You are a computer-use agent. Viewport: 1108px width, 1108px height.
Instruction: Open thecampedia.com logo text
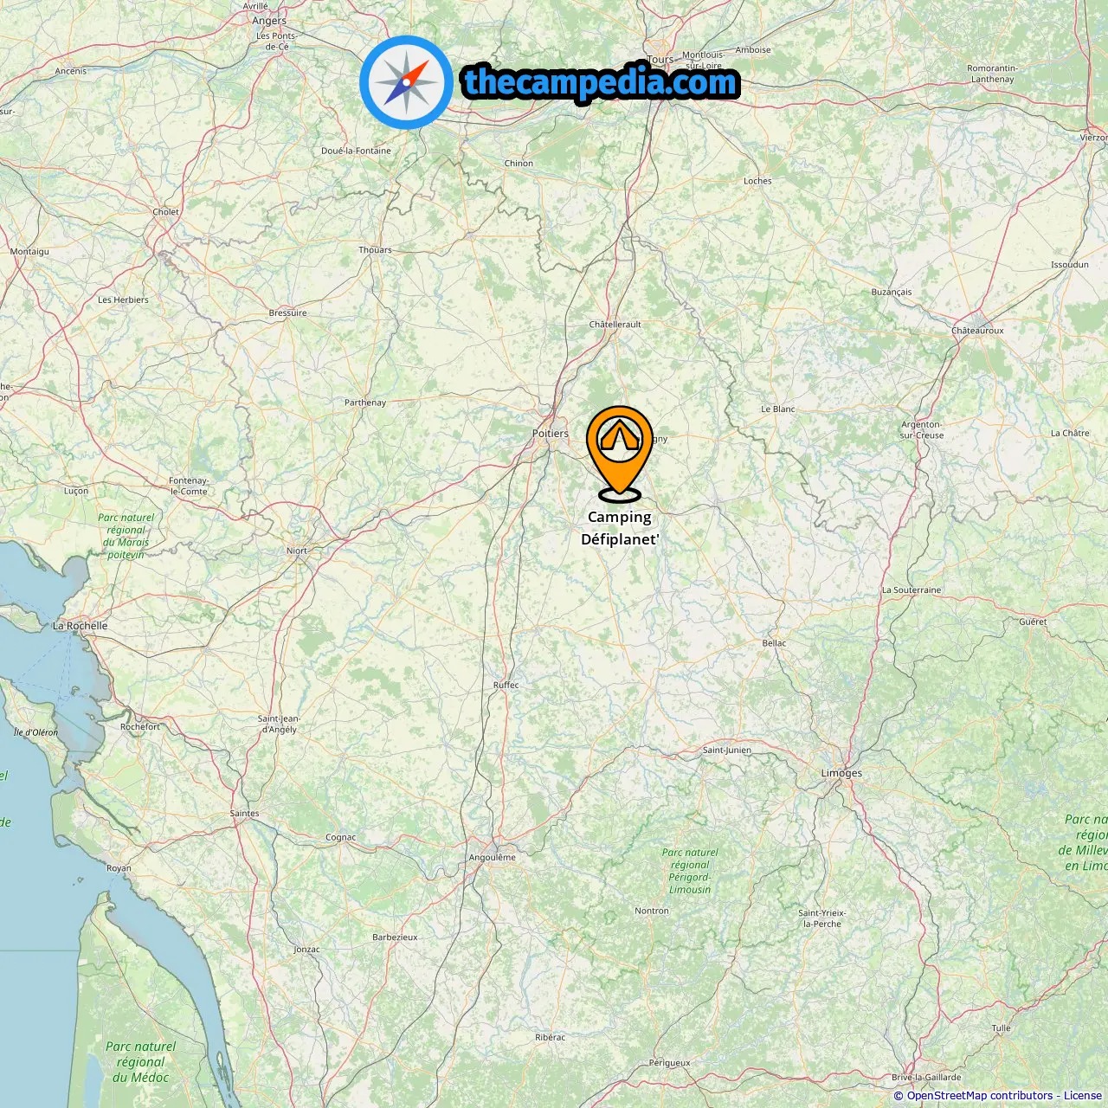click(x=601, y=82)
